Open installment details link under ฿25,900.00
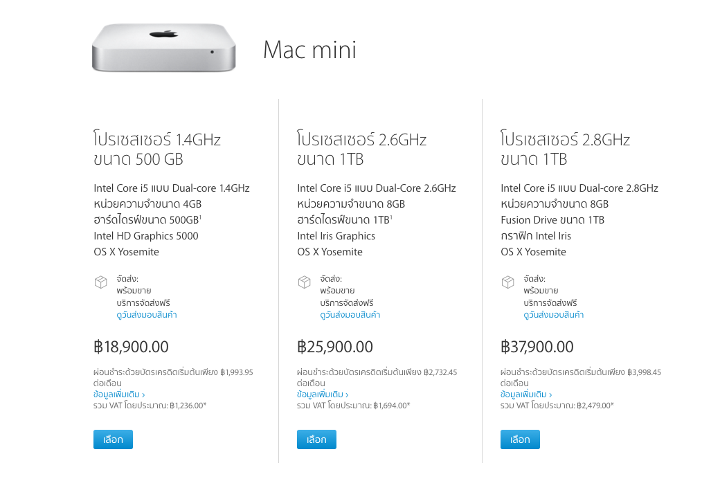The height and width of the screenshot is (481, 702). coord(323,394)
